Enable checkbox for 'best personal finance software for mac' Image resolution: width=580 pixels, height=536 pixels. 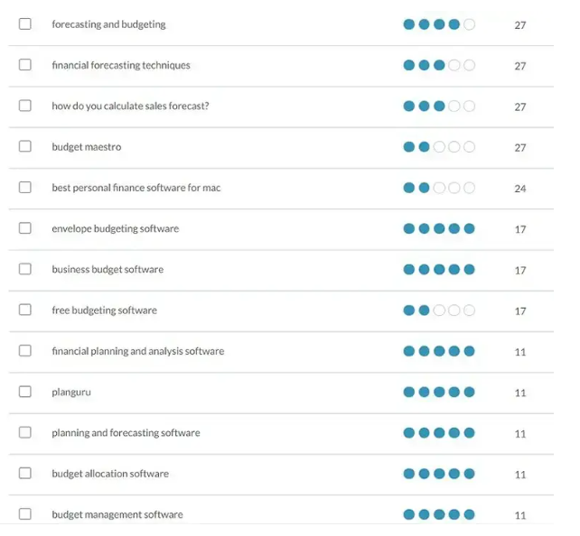[x=25, y=188]
